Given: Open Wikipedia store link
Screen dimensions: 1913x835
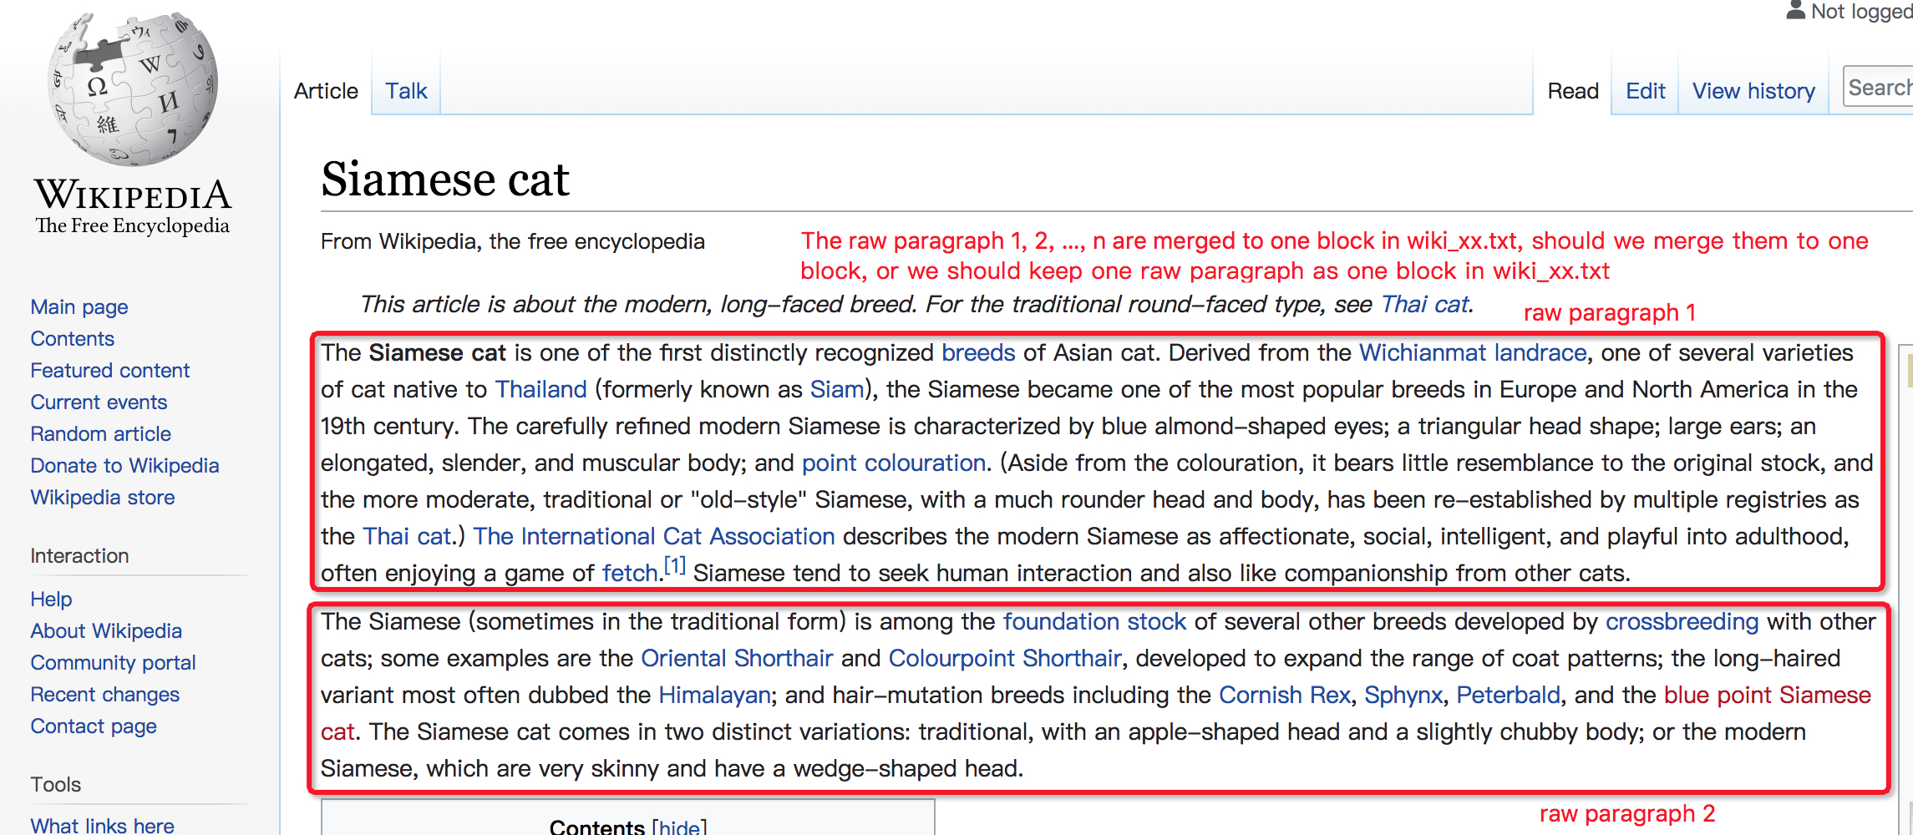Looking at the screenshot, I should point(103,497).
